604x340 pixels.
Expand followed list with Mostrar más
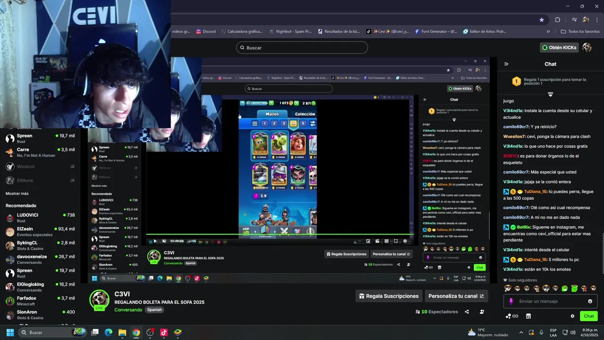(x=17, y=194)
